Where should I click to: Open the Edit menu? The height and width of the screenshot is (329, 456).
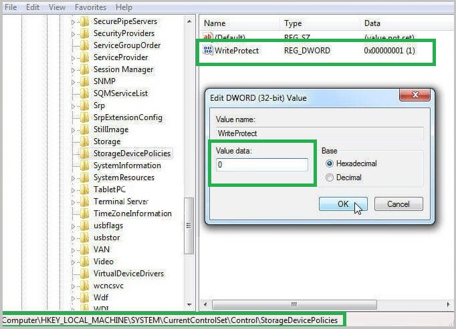click(33, 7)
